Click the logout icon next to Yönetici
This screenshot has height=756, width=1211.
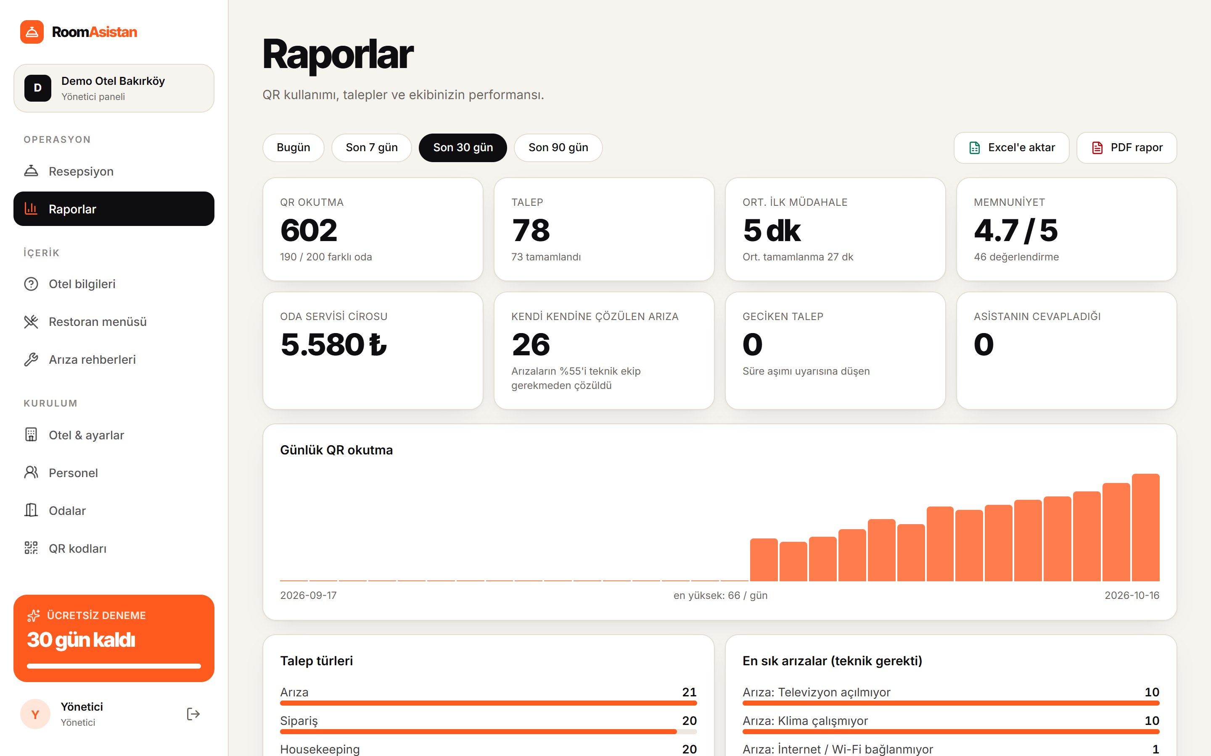(x=193, y=714)
